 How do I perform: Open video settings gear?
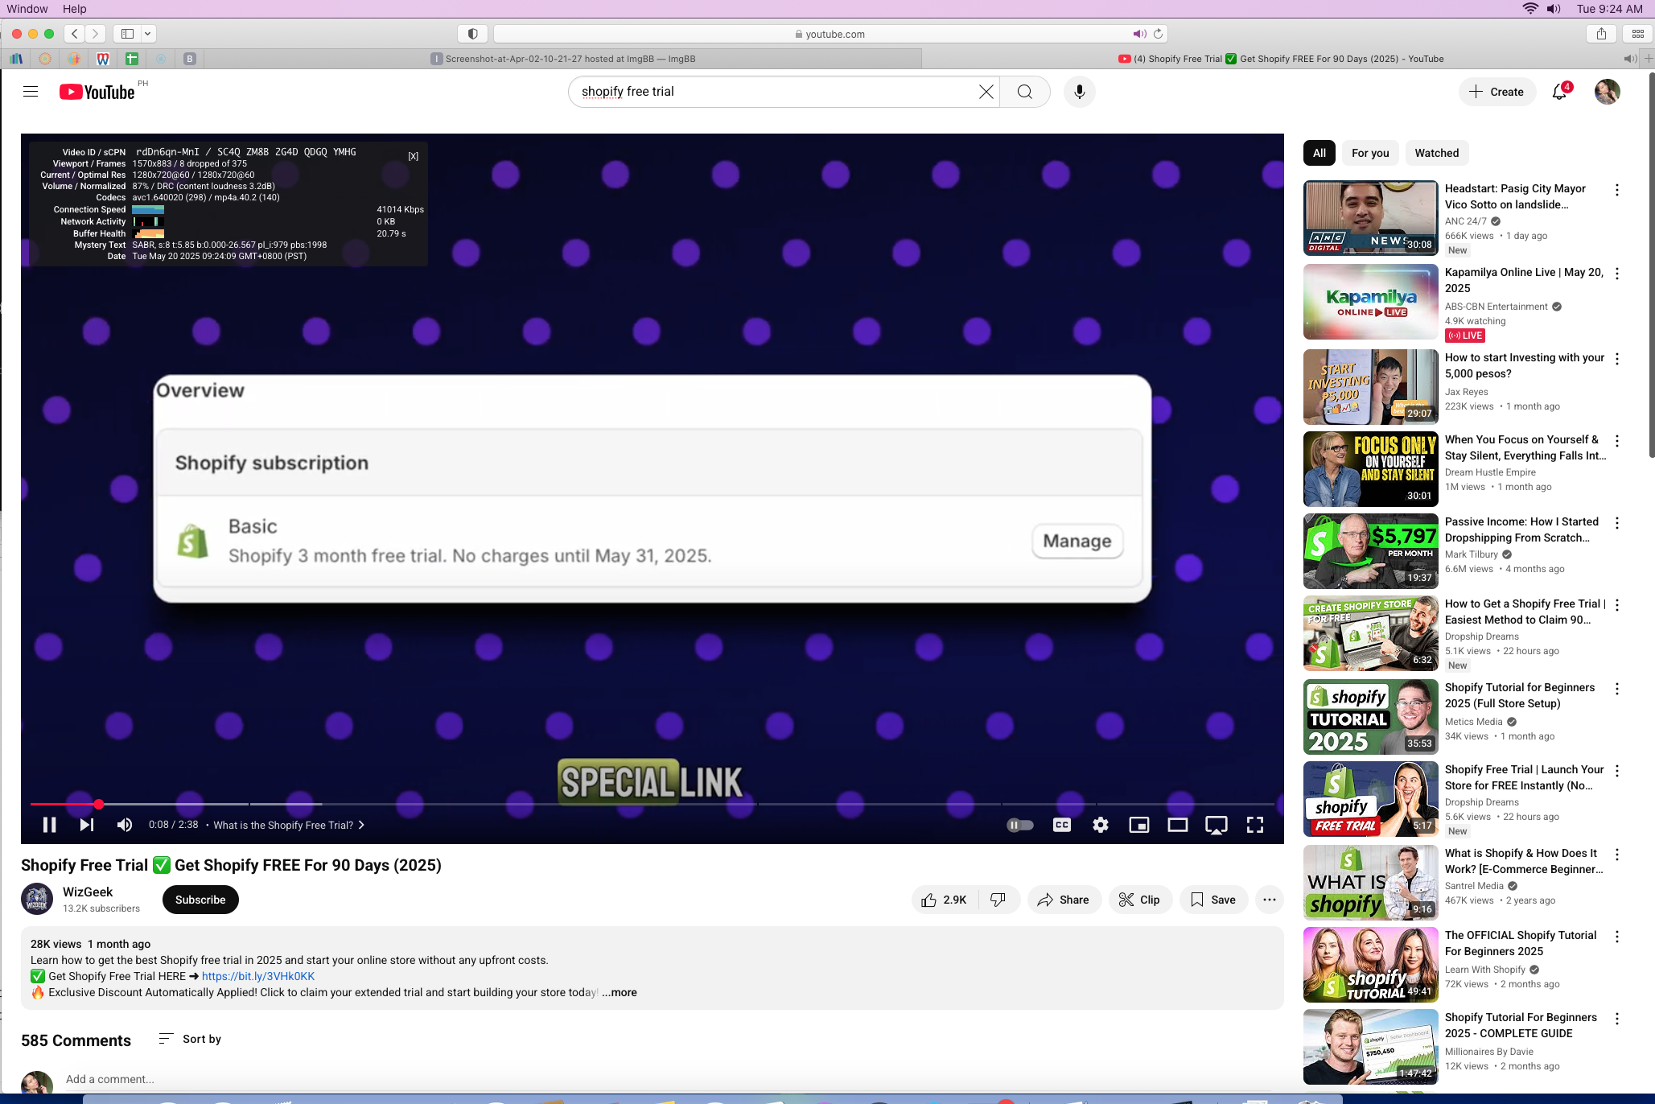(x=1101, y=825)
